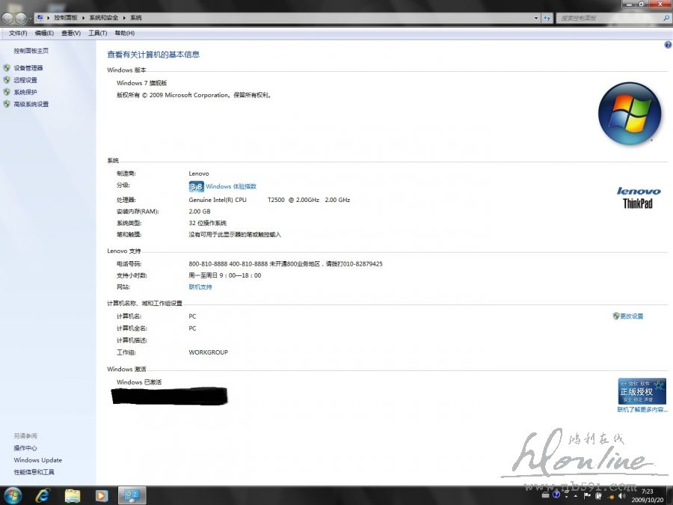Go forward using the Explorer forward arrow
The image size is (673, 505).
[x=21, y=18]
